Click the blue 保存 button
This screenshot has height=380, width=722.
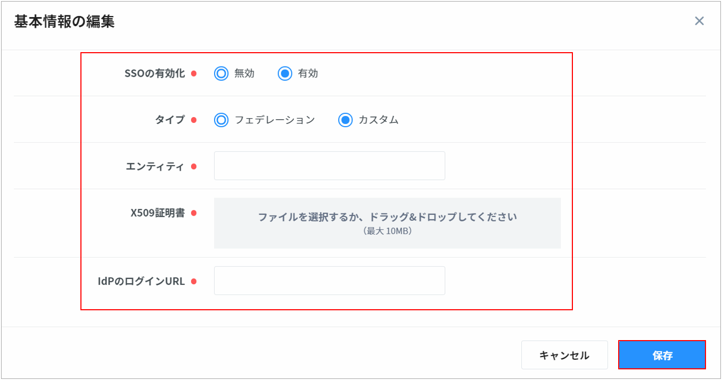pyautogui.click(x=662, y=355)
